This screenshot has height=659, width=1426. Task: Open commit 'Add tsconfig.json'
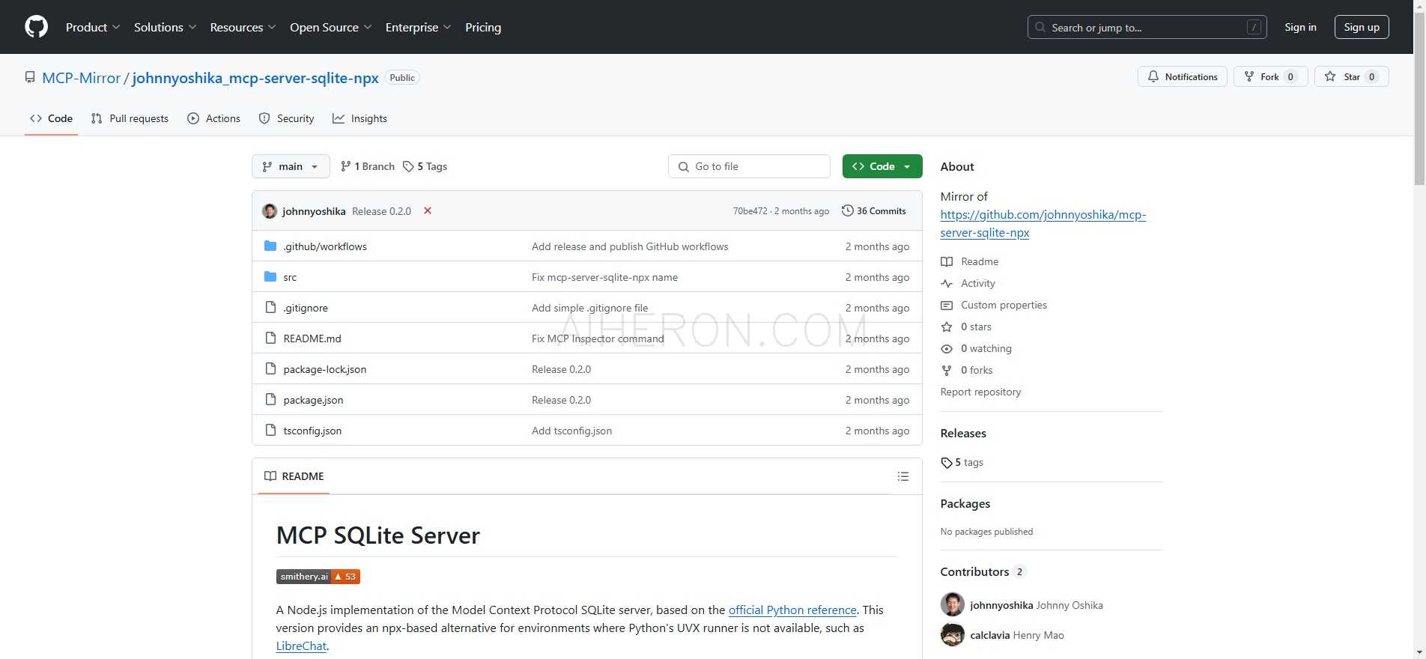tap(571, 431)
